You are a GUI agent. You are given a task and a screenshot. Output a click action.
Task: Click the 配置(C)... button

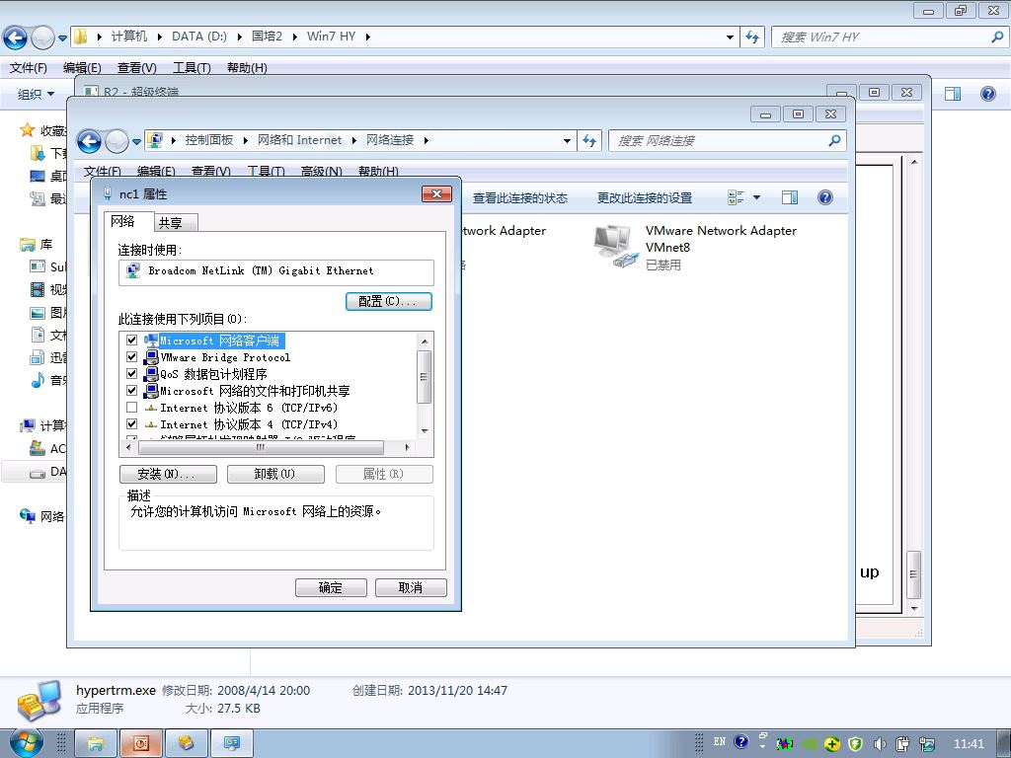pos(389,301)
